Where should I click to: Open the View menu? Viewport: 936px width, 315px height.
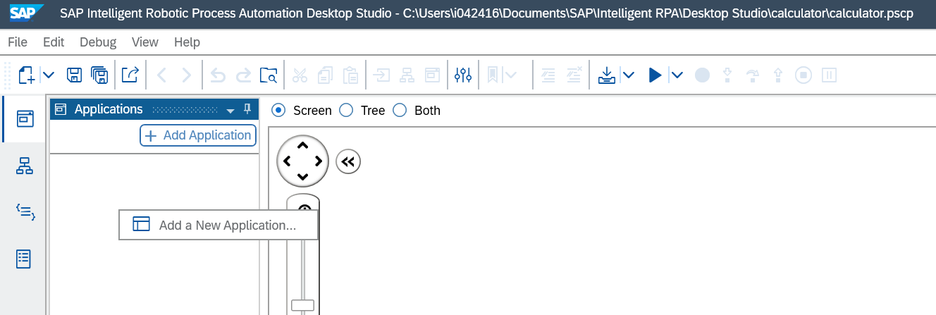pos(145,42)
